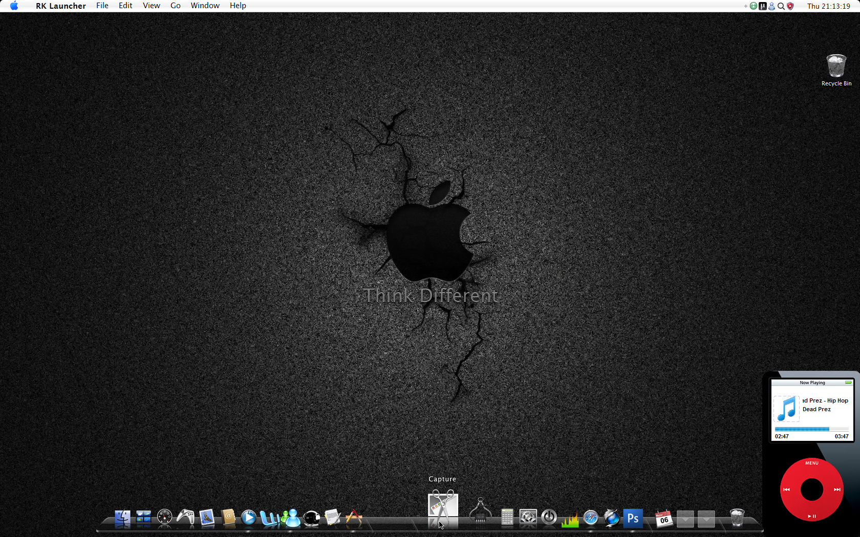The height and width of the screenshot is (537, 860).
Task: Skip to next track on iPod wheel
Action: click(837, 489)
